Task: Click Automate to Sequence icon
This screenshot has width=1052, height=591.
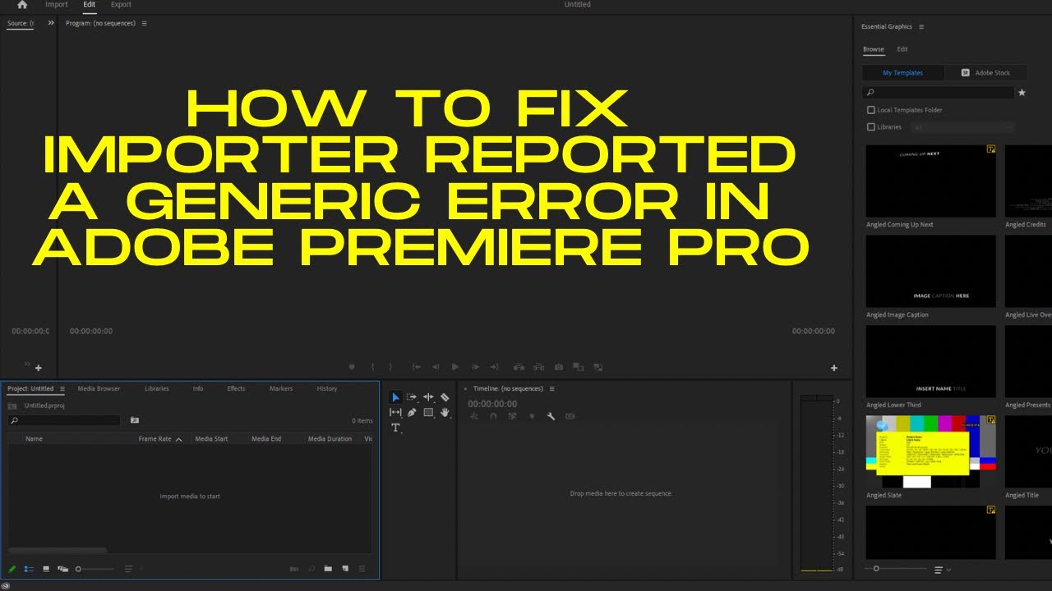Action: [x=293, y=568]
